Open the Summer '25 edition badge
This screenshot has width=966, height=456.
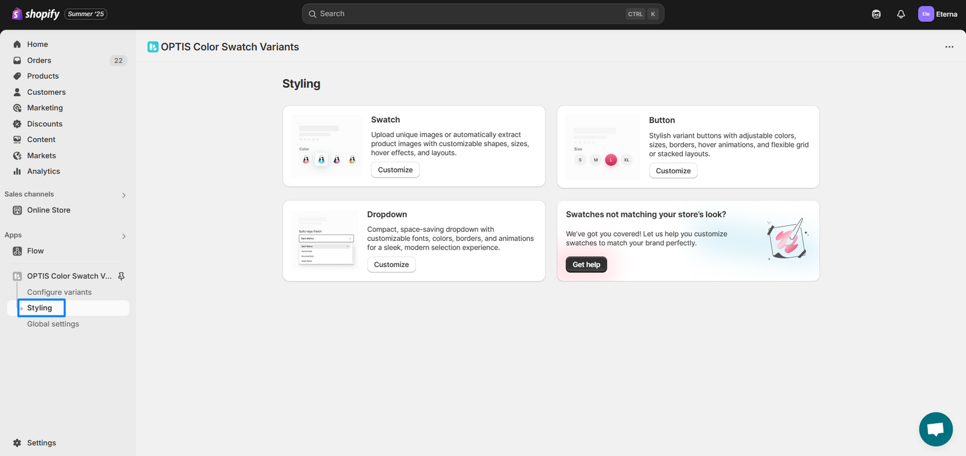[86, 14]
